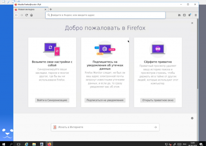Open the Library bookmarks icon

pyautogui.click(x=179, y=15)
